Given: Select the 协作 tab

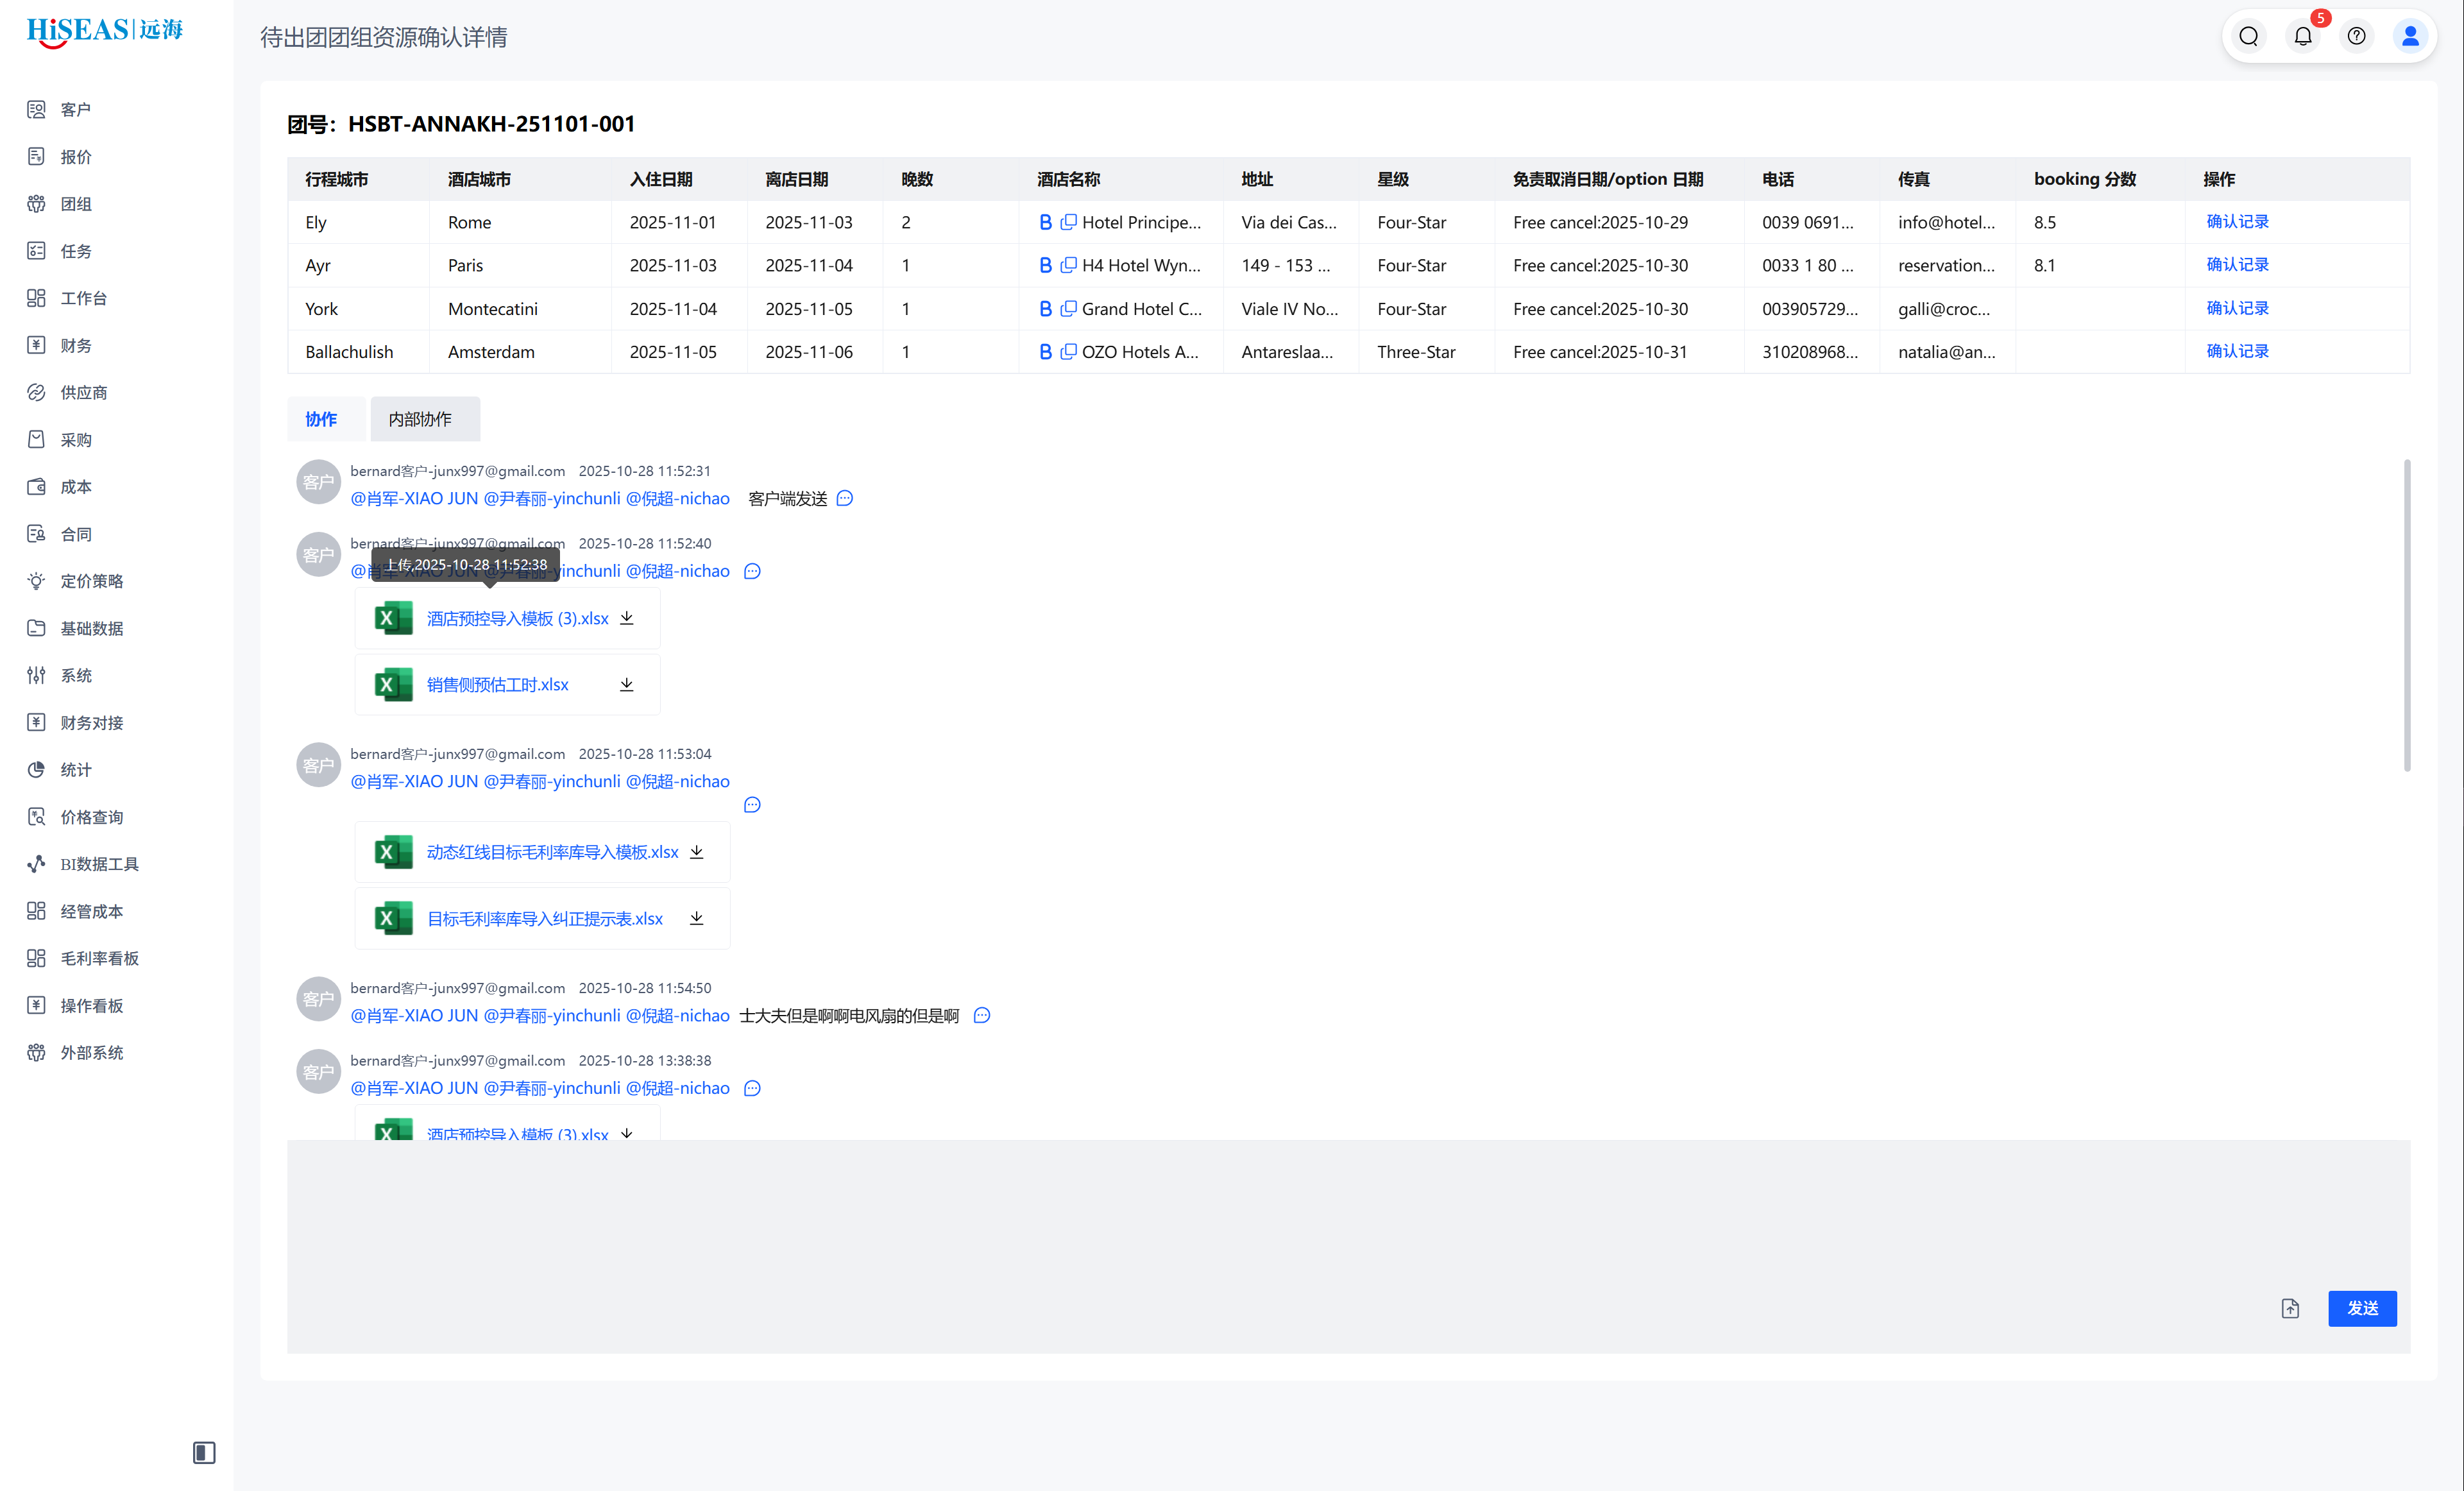Looking at the screenshot, I should pyautogui.click(x=321, y=419).
